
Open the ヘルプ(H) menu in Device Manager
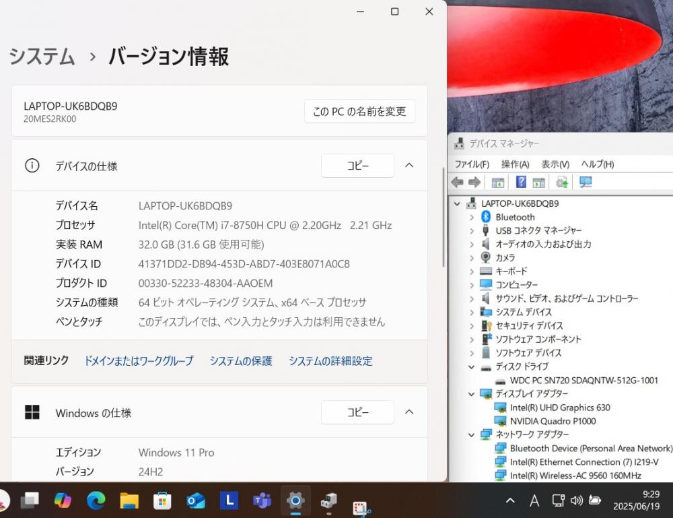[598, 164]
